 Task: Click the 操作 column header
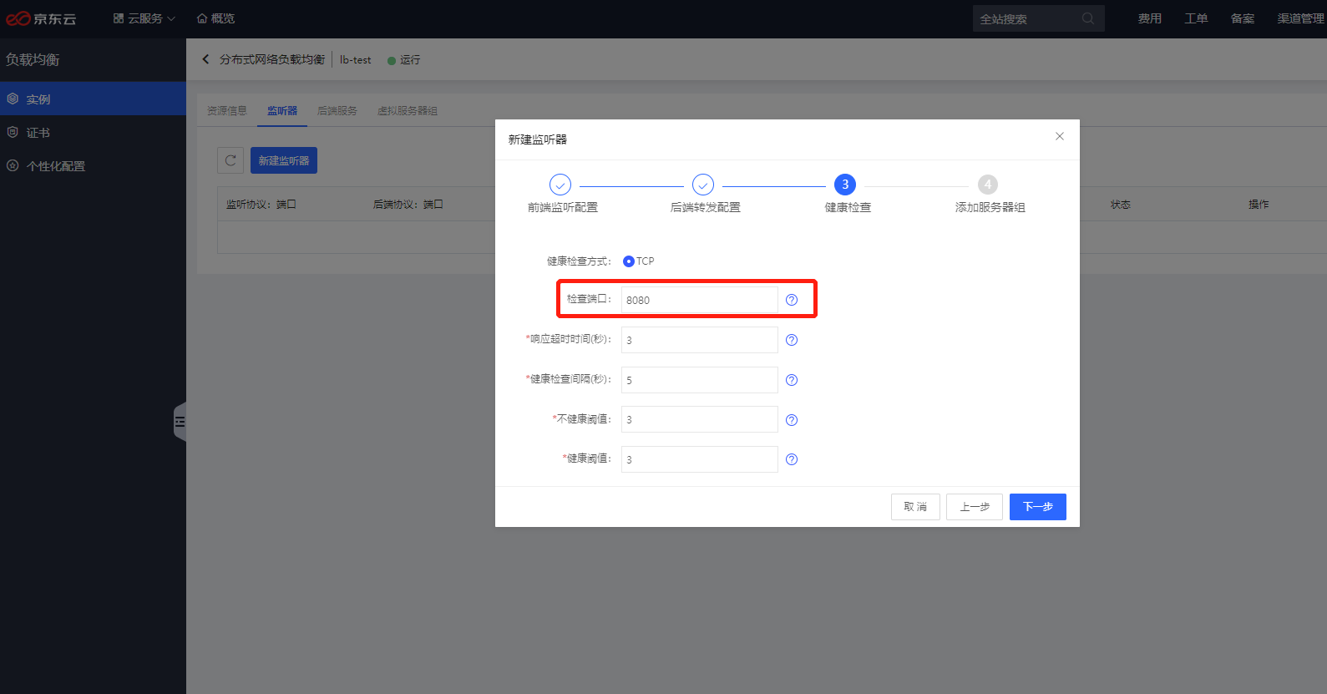coord(1259,204)
